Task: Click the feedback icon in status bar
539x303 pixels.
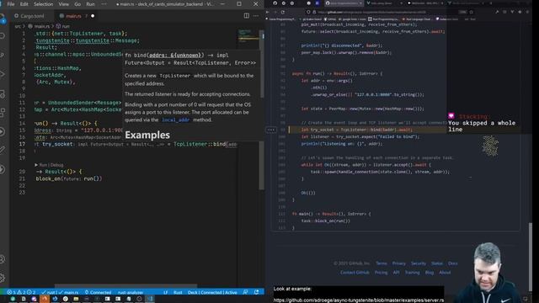Action: pos(245,292)
